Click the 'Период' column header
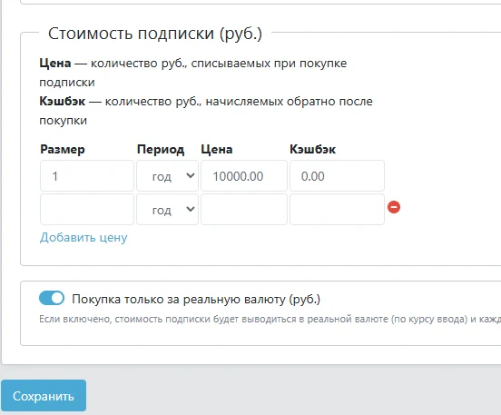The image size is (501, 415). point(161,149)
